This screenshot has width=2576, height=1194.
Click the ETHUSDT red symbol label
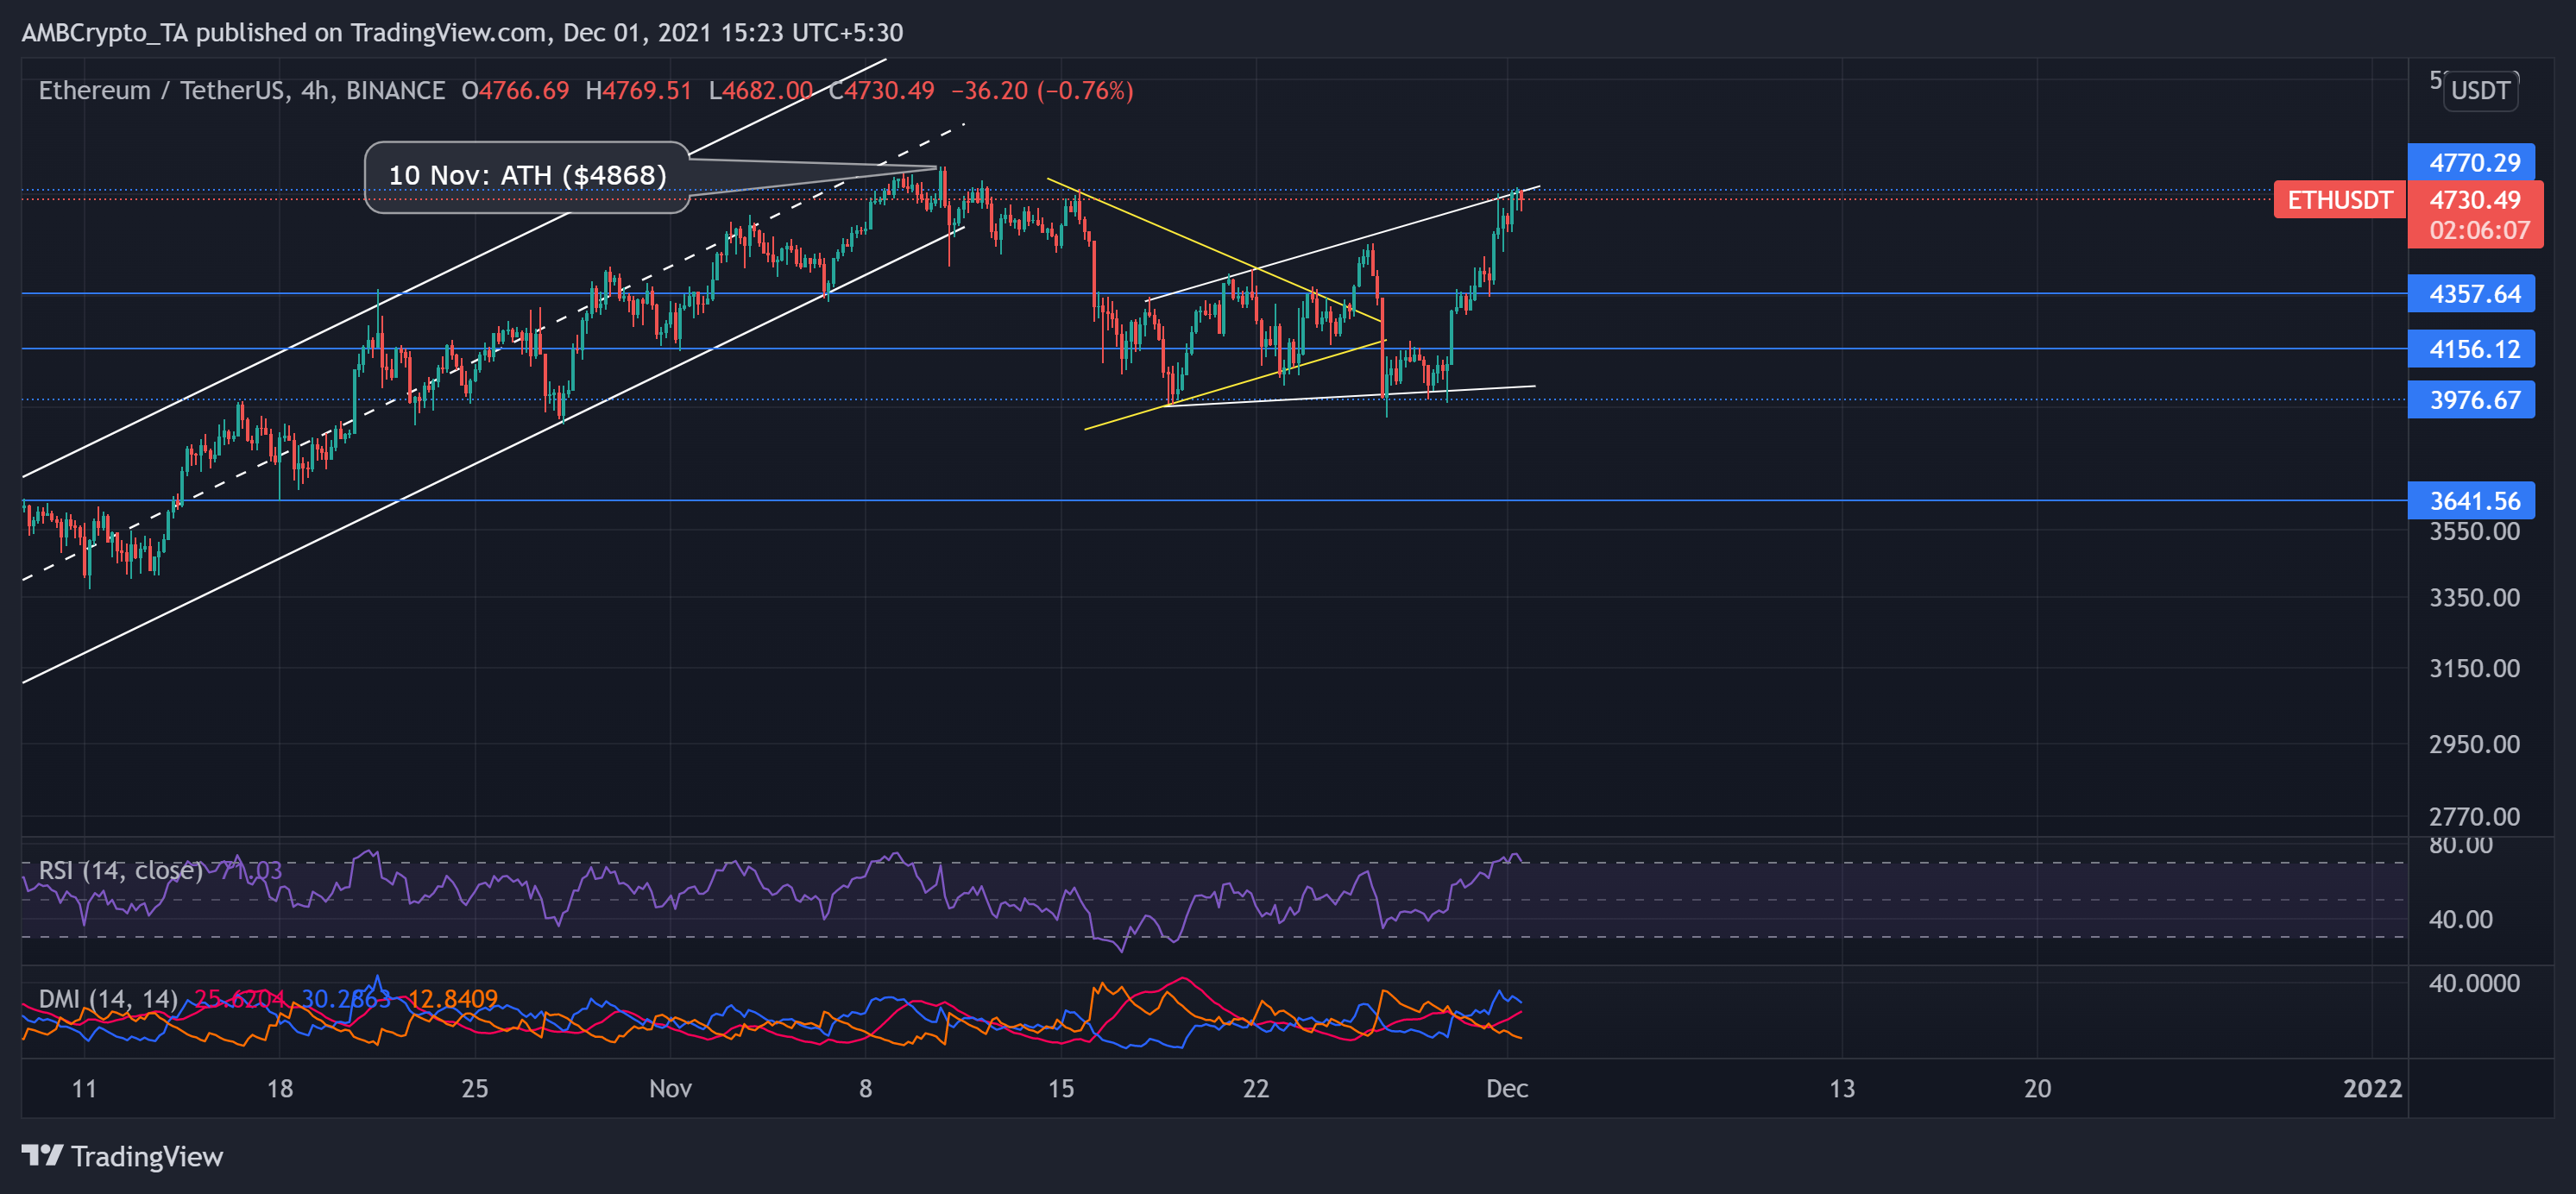[x=2339, y=200]
